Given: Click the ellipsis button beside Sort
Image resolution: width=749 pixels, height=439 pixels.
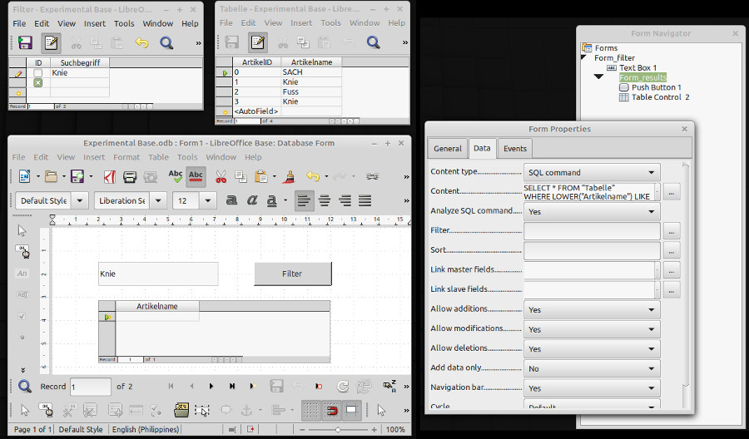Looking at the screenshot, I should tap(671, 251).
